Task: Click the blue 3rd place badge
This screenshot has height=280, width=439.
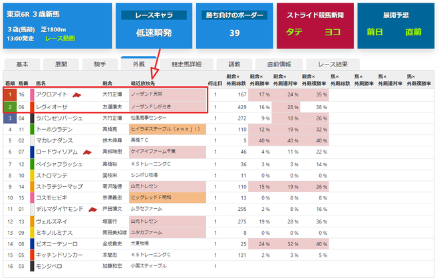Action: 10,118
